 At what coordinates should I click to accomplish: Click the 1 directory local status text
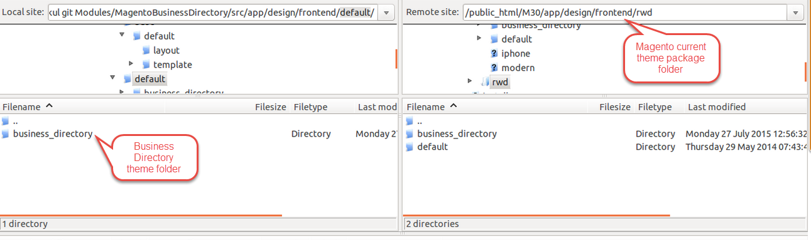pyautogui.click(x=25, y=224)
